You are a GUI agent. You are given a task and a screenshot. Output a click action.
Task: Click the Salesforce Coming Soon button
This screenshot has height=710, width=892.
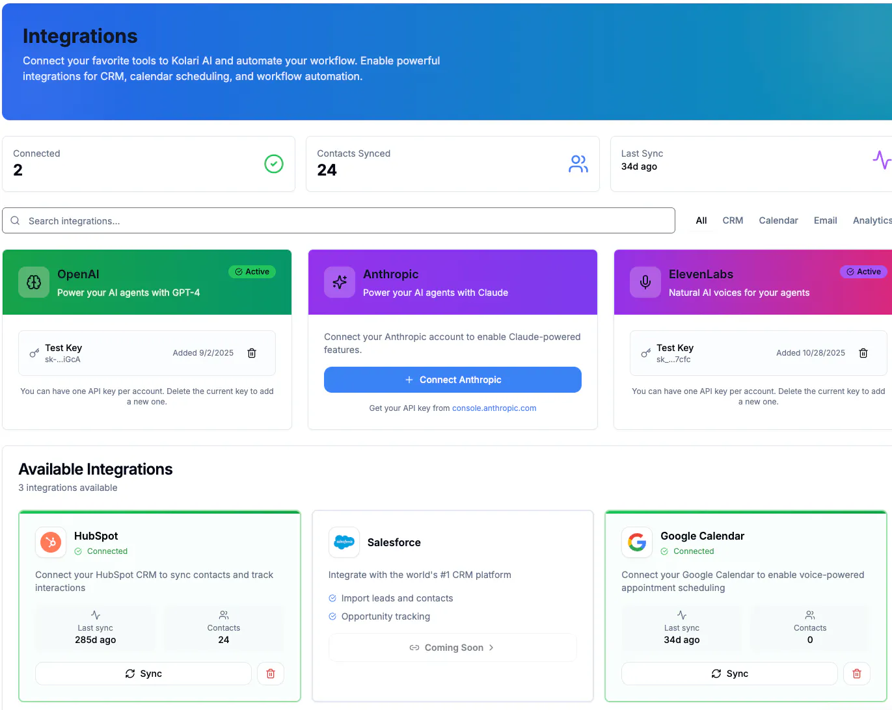pos(453,648)
